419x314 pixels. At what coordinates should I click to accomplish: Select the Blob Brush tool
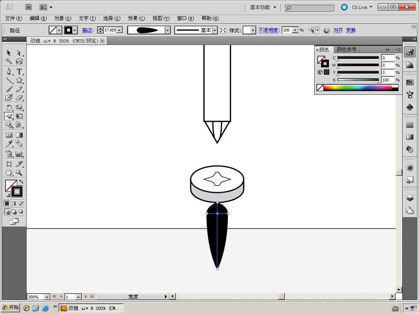click(9, 97)
